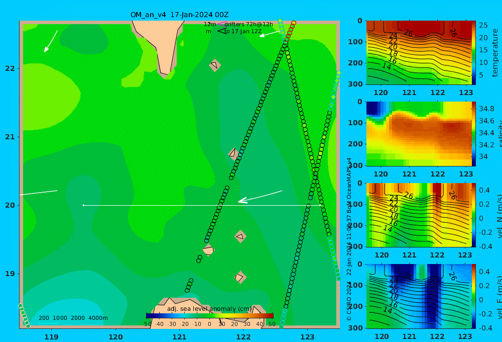
Task: Click the CSIRO OceanMAPS copyright text
Action: click(x=349, y=239)
